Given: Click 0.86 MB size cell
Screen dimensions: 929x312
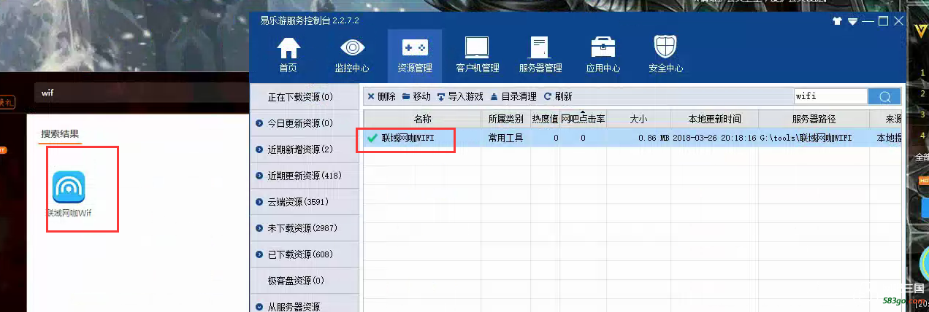Looking at the screenshot, I should click(x=654, y=137).
